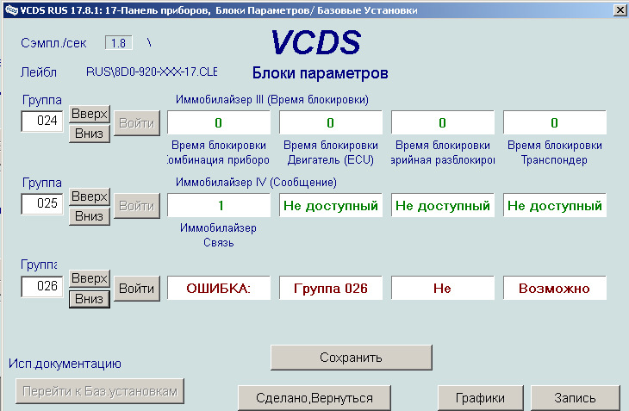629x411 pixels.
Task: Select the group 025 number field
Action: 42,203
